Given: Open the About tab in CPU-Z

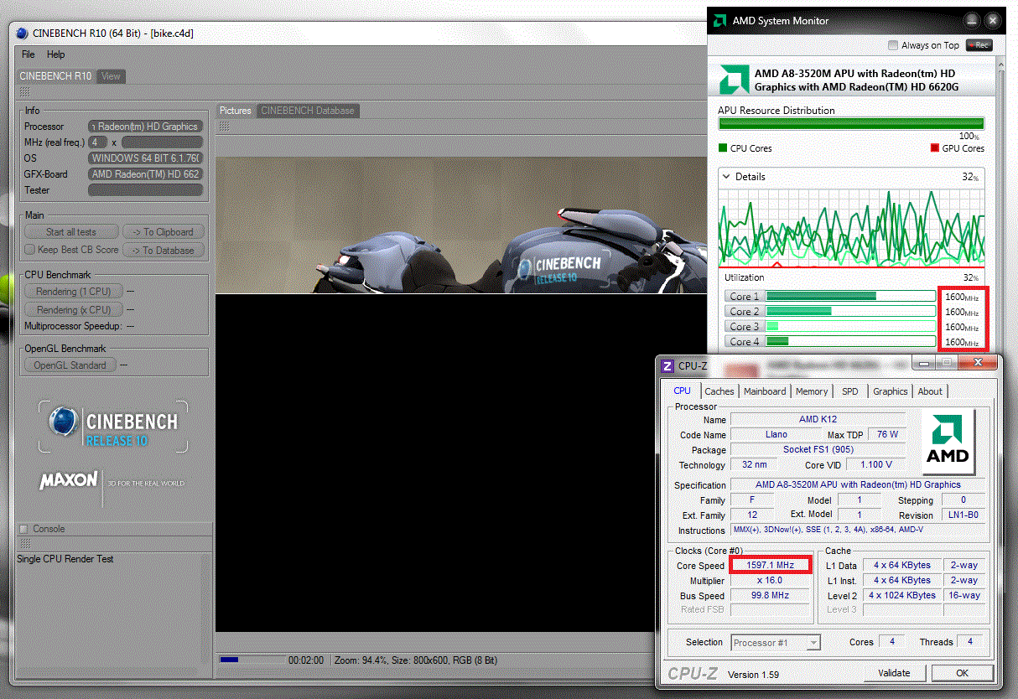Looking at the screenshot, I should (930, 391).
